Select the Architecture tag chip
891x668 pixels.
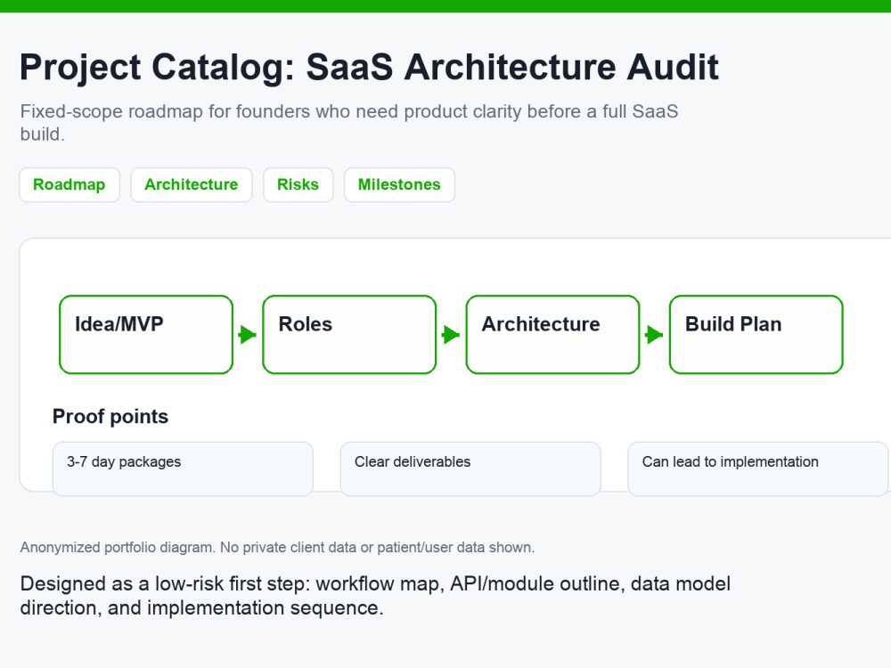(x=192, y=184)
